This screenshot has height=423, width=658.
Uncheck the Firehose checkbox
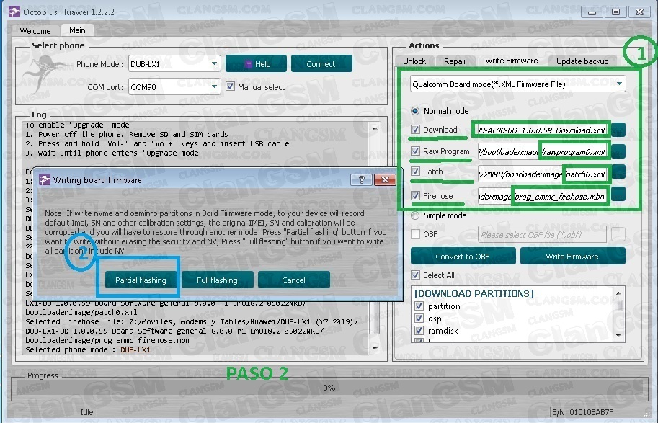(x=415, y=195)
